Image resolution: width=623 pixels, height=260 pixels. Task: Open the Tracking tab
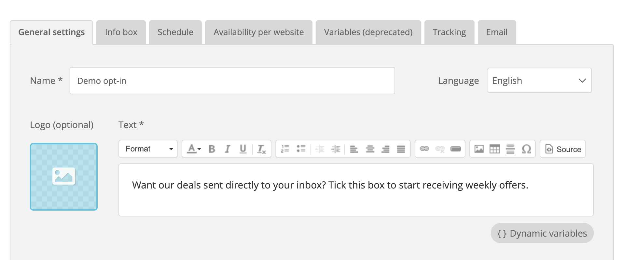click(x=449, y=32)
